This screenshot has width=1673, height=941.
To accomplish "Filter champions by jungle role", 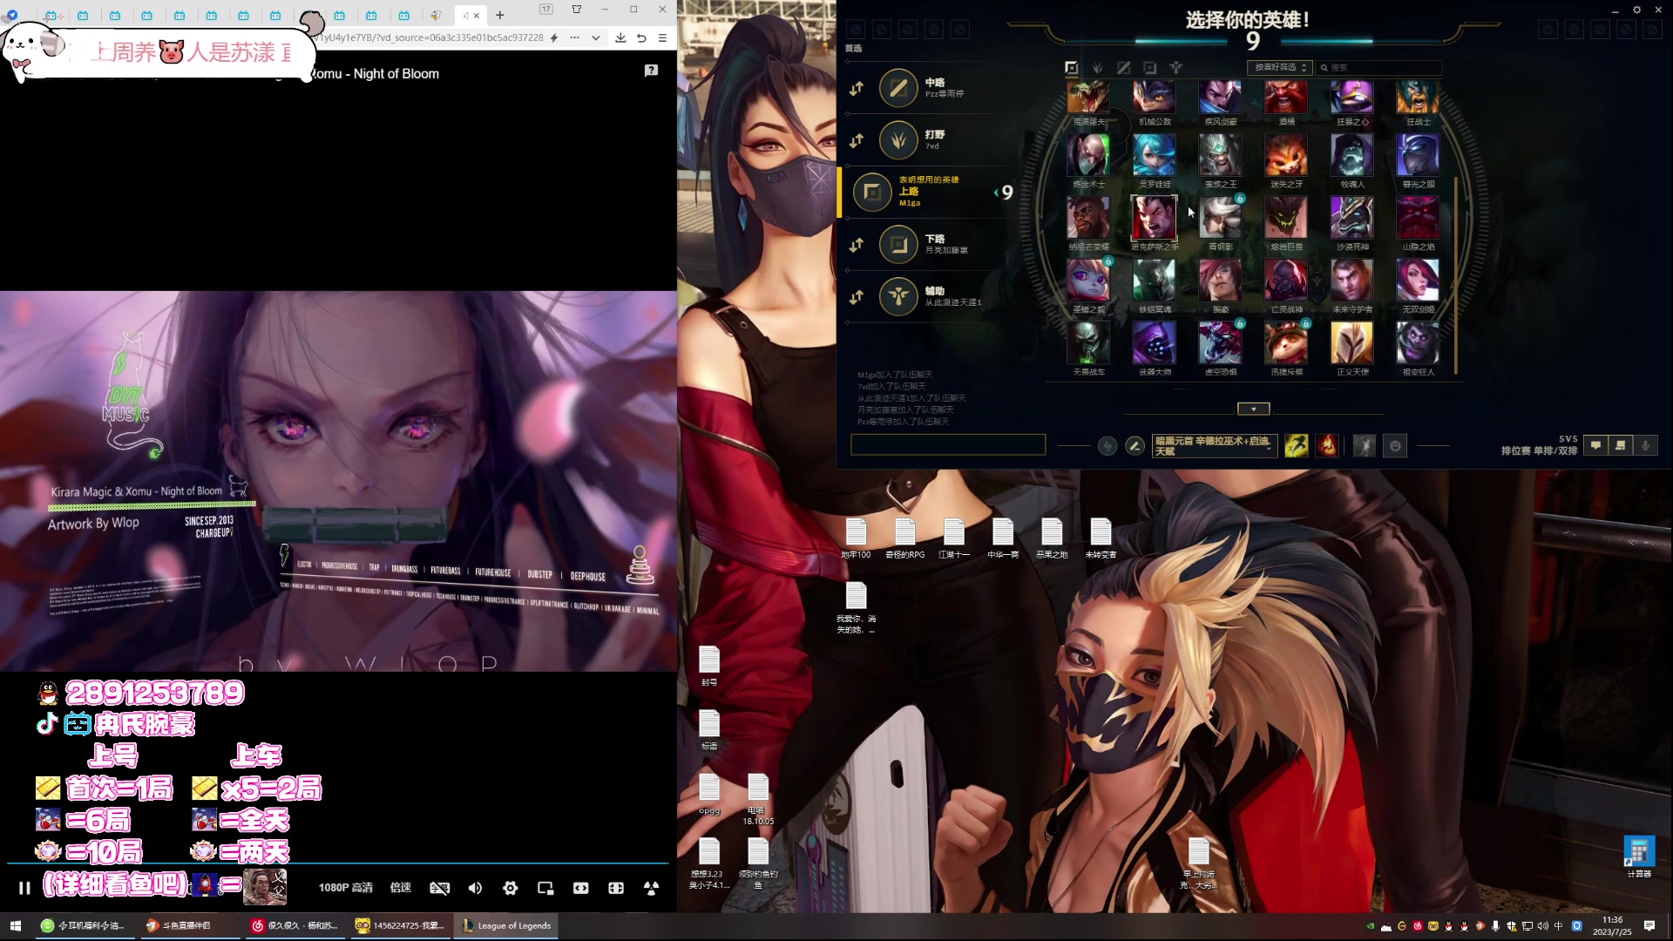I will (1098, 67).
